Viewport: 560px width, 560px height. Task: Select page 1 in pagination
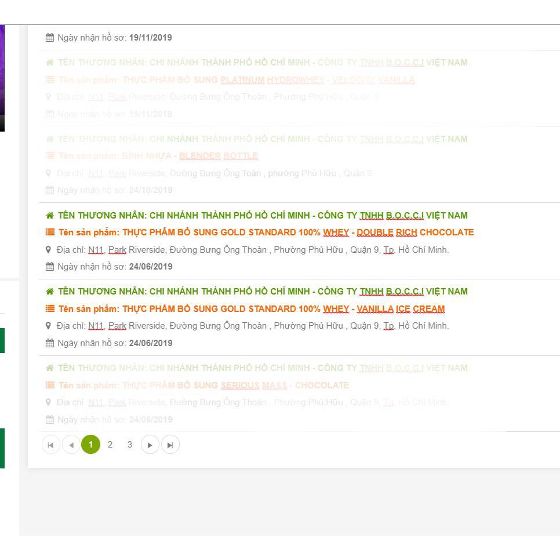coord(90,445)
